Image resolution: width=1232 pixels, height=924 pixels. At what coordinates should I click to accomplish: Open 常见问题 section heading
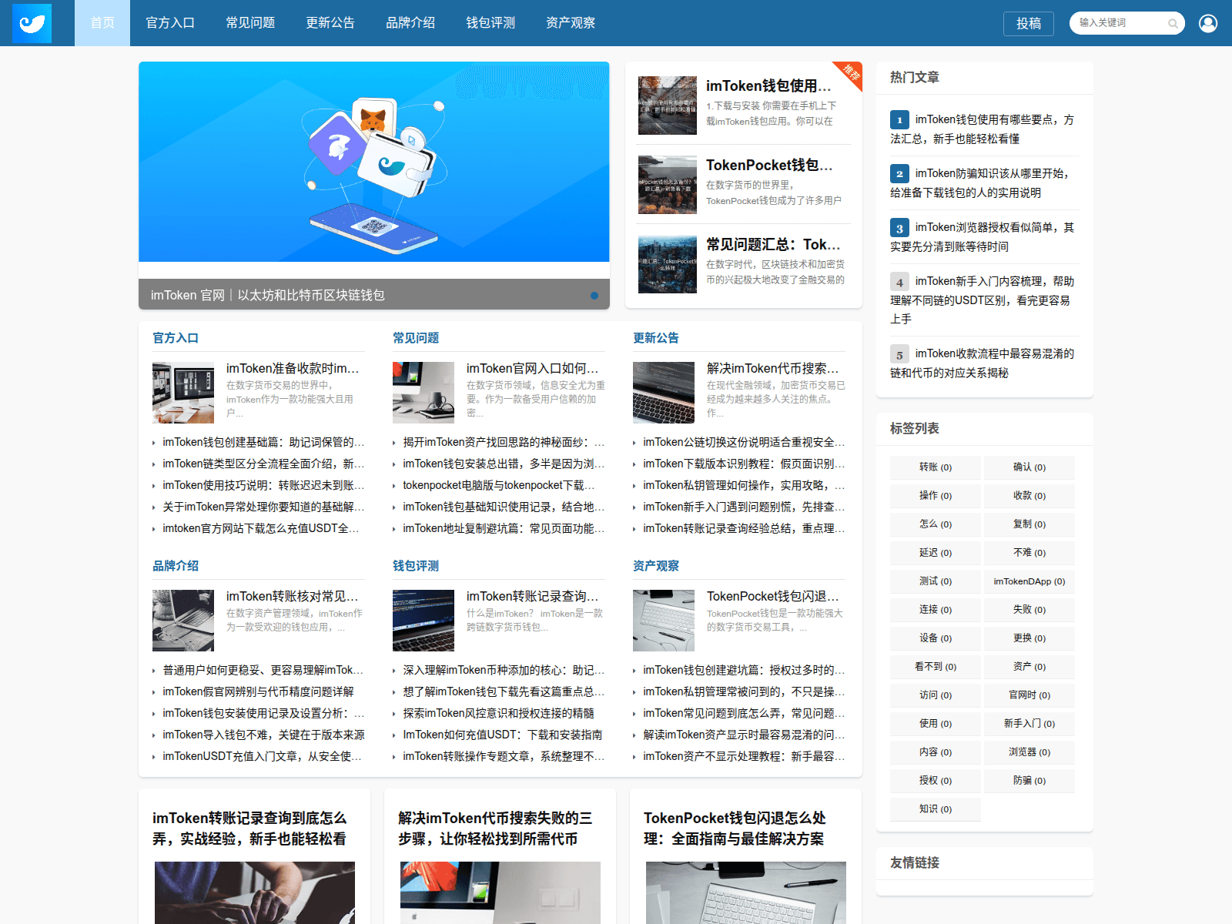(416, 338)
